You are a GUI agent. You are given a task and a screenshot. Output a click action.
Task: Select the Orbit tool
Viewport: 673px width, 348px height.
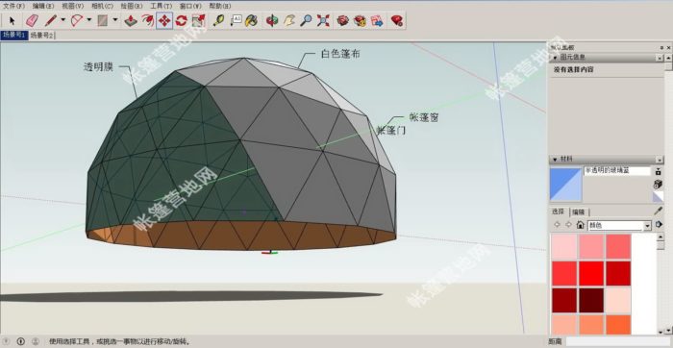272,20
